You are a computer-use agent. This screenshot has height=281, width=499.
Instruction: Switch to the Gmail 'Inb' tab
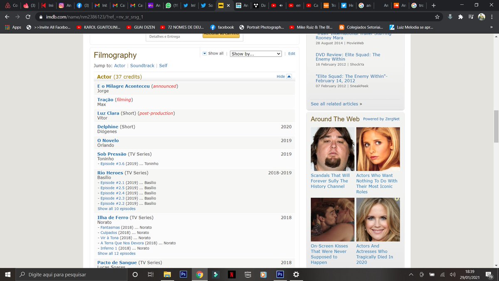click(101, 5)
